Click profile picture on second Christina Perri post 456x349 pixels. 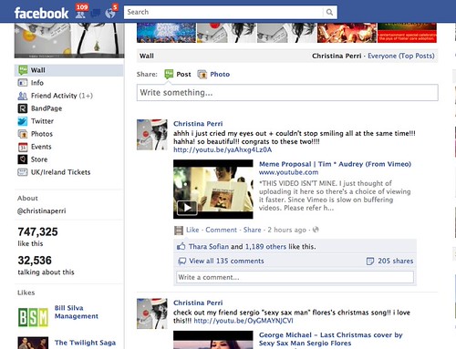152,313
